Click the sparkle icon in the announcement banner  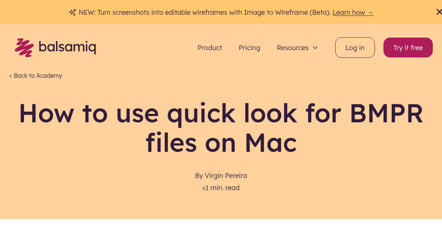(72, 12)
